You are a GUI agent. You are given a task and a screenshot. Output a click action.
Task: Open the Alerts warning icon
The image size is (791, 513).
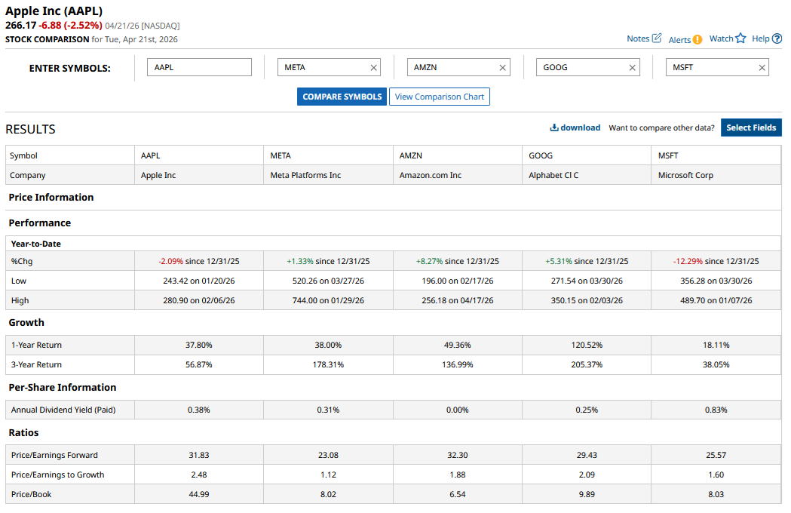(697, 39)
